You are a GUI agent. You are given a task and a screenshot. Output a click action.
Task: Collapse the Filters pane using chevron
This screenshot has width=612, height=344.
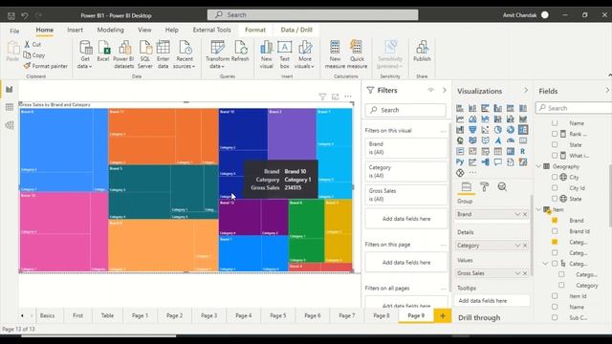coord(444,90)
